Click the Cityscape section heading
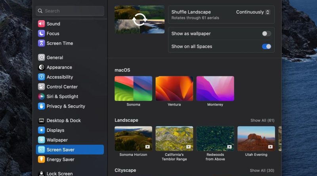This screenshot has height=176, width=317. coord(125,170)
